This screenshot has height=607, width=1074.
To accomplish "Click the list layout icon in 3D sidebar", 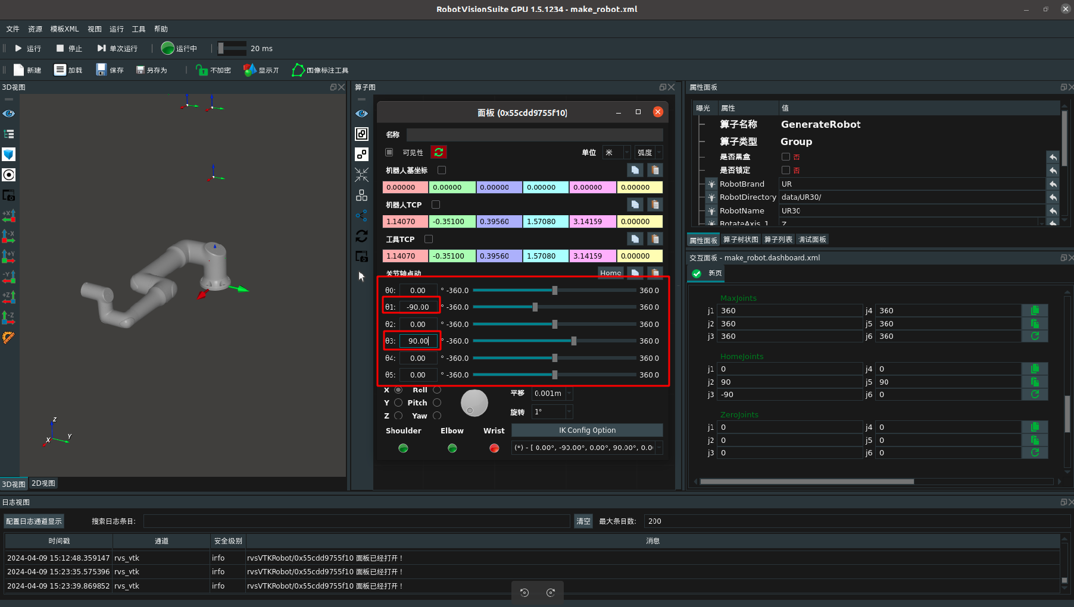I will (9, 134).
